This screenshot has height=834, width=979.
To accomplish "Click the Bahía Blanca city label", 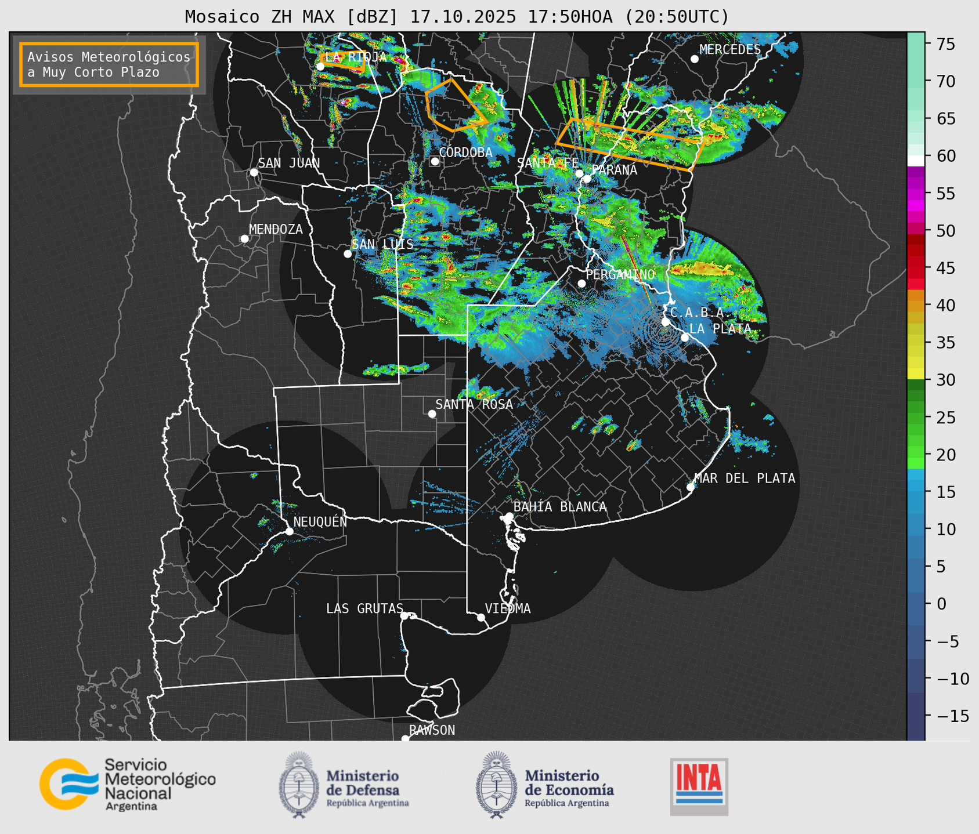I will click(559, 507).
